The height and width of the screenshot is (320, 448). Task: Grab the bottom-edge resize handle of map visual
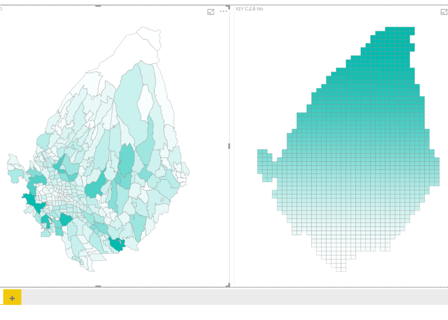point(98,286)
